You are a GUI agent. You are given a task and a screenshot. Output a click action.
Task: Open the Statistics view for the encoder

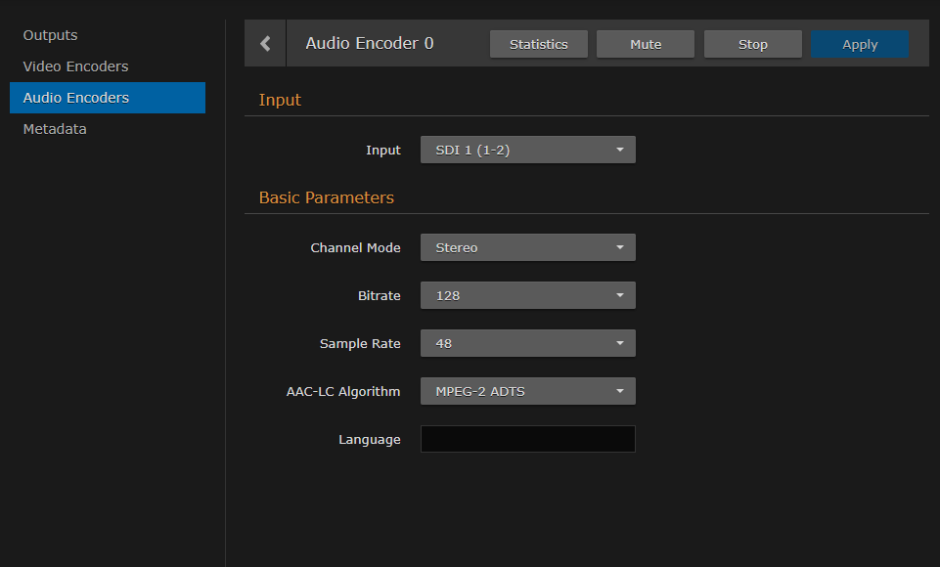(538, 44)
